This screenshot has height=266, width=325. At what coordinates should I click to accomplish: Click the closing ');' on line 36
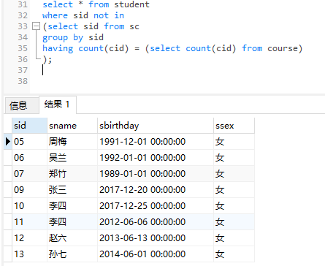[47, 59]
